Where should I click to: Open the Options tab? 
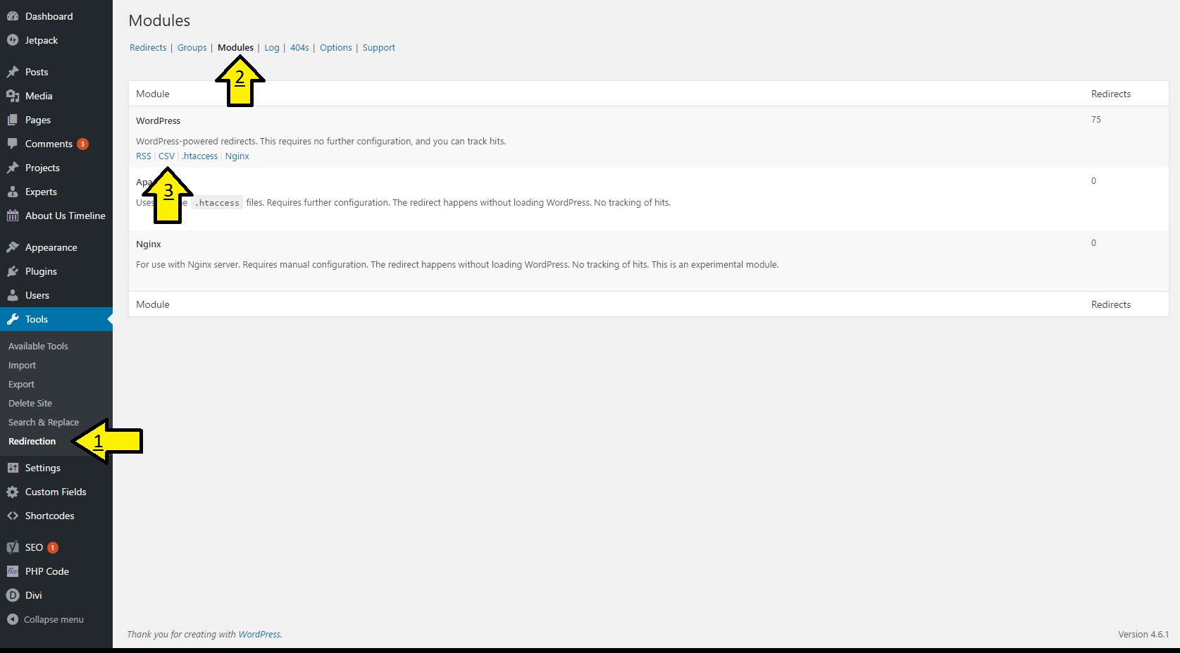click(335, 47)
